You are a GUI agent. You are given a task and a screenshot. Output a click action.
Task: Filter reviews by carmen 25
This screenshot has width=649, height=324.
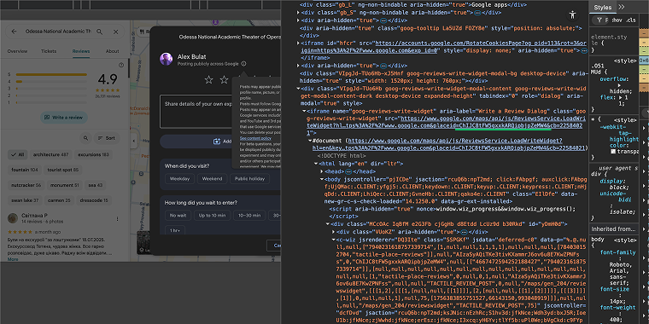click(x=59, y=200)
